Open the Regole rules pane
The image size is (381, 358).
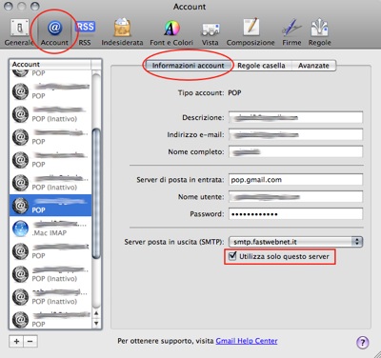coord(319,32)
